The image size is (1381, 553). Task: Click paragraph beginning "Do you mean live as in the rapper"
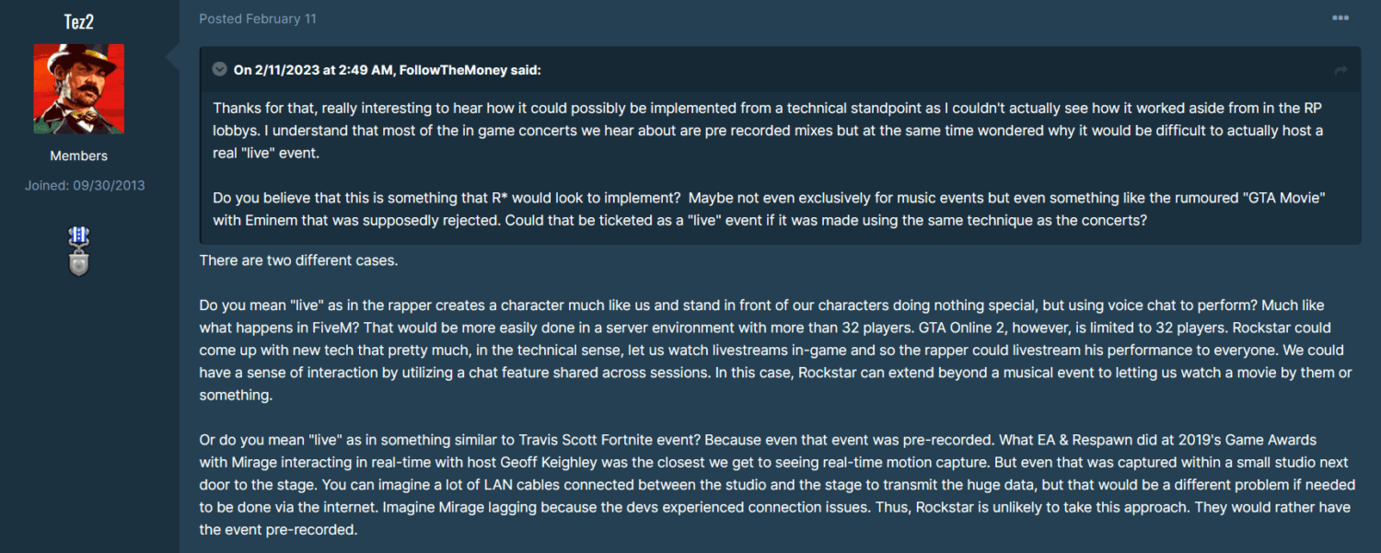tap(776, 350)
